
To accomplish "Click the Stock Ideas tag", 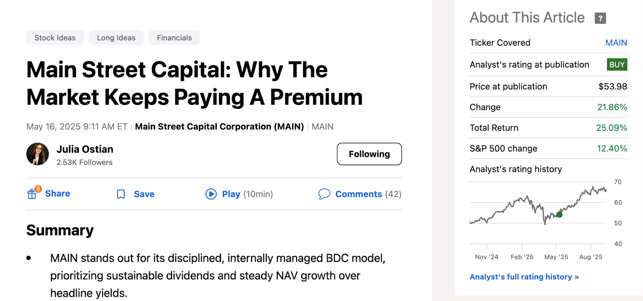I will click(55, 37).
